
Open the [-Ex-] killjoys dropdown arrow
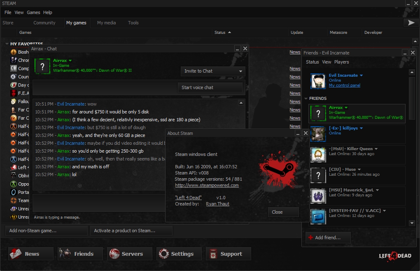pyautogui.click(x=362, y=128)
